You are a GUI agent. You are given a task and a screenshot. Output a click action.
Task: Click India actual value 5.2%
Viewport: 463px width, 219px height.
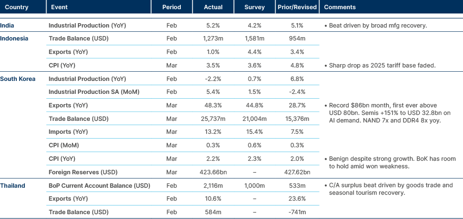coord(213,25)
